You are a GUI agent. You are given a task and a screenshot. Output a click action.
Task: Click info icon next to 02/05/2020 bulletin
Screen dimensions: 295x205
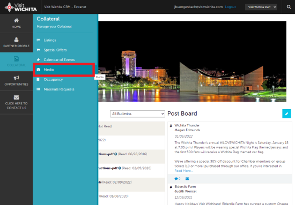point(120,168)
